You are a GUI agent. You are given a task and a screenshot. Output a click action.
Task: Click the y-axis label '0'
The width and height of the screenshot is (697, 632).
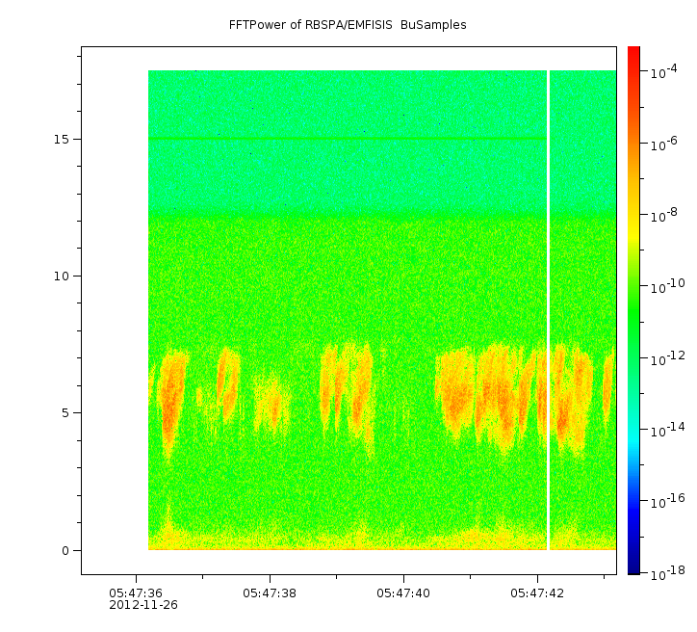click(65, 551)
